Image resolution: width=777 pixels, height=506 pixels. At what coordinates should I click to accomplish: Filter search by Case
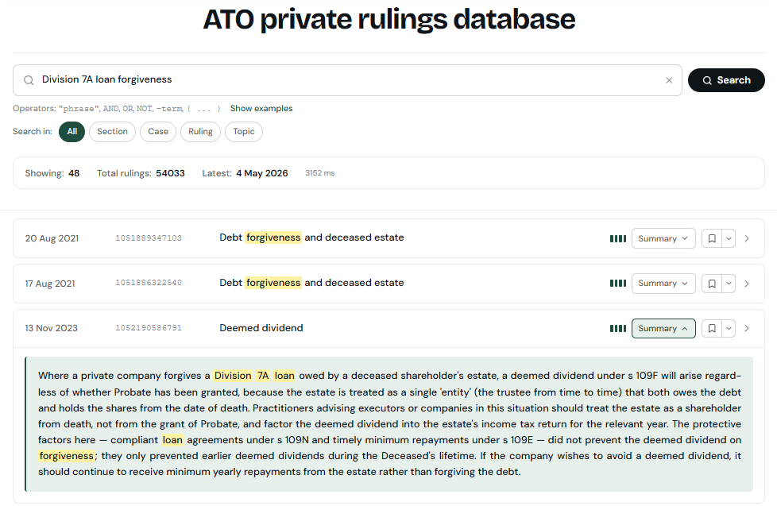pyautogui.click(x=158, y=132)
